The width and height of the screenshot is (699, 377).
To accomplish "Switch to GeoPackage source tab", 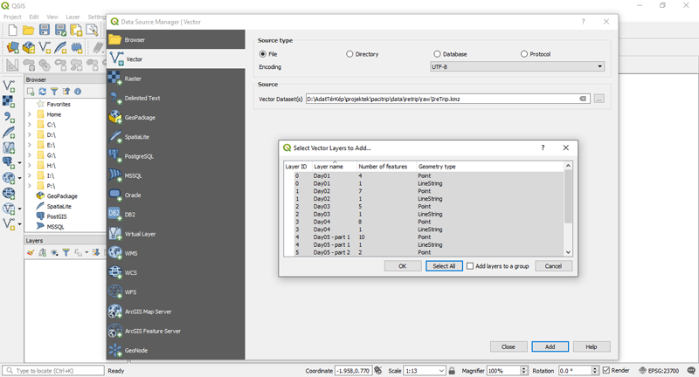I will pyautogui.click(x=176, y=118).
